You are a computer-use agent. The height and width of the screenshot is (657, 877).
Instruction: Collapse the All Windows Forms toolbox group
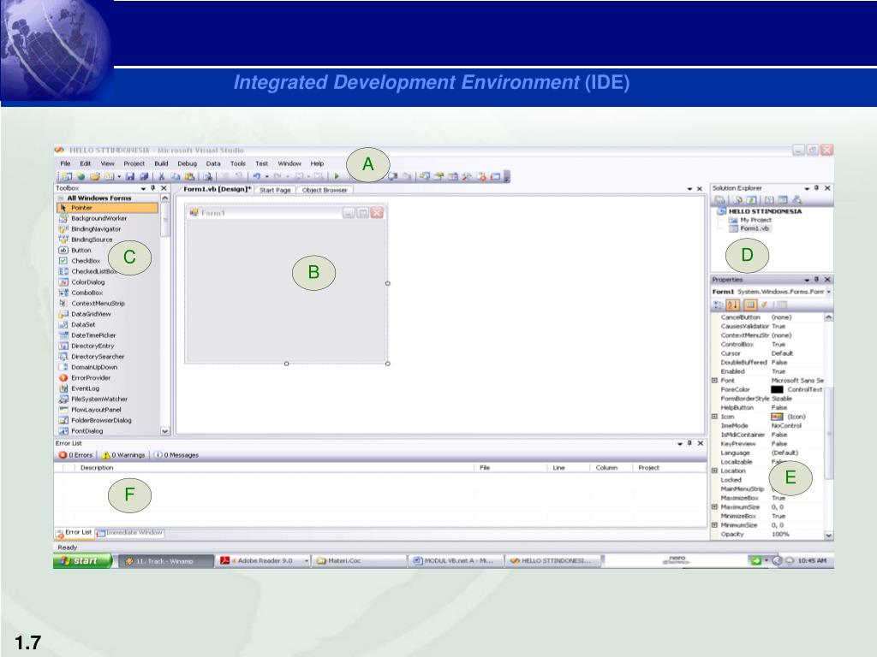(61, 198)
